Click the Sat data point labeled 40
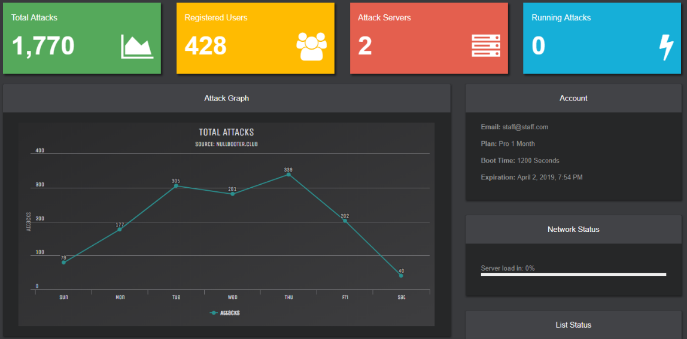This screenshot has width=687, height=339. click(401, 276)
